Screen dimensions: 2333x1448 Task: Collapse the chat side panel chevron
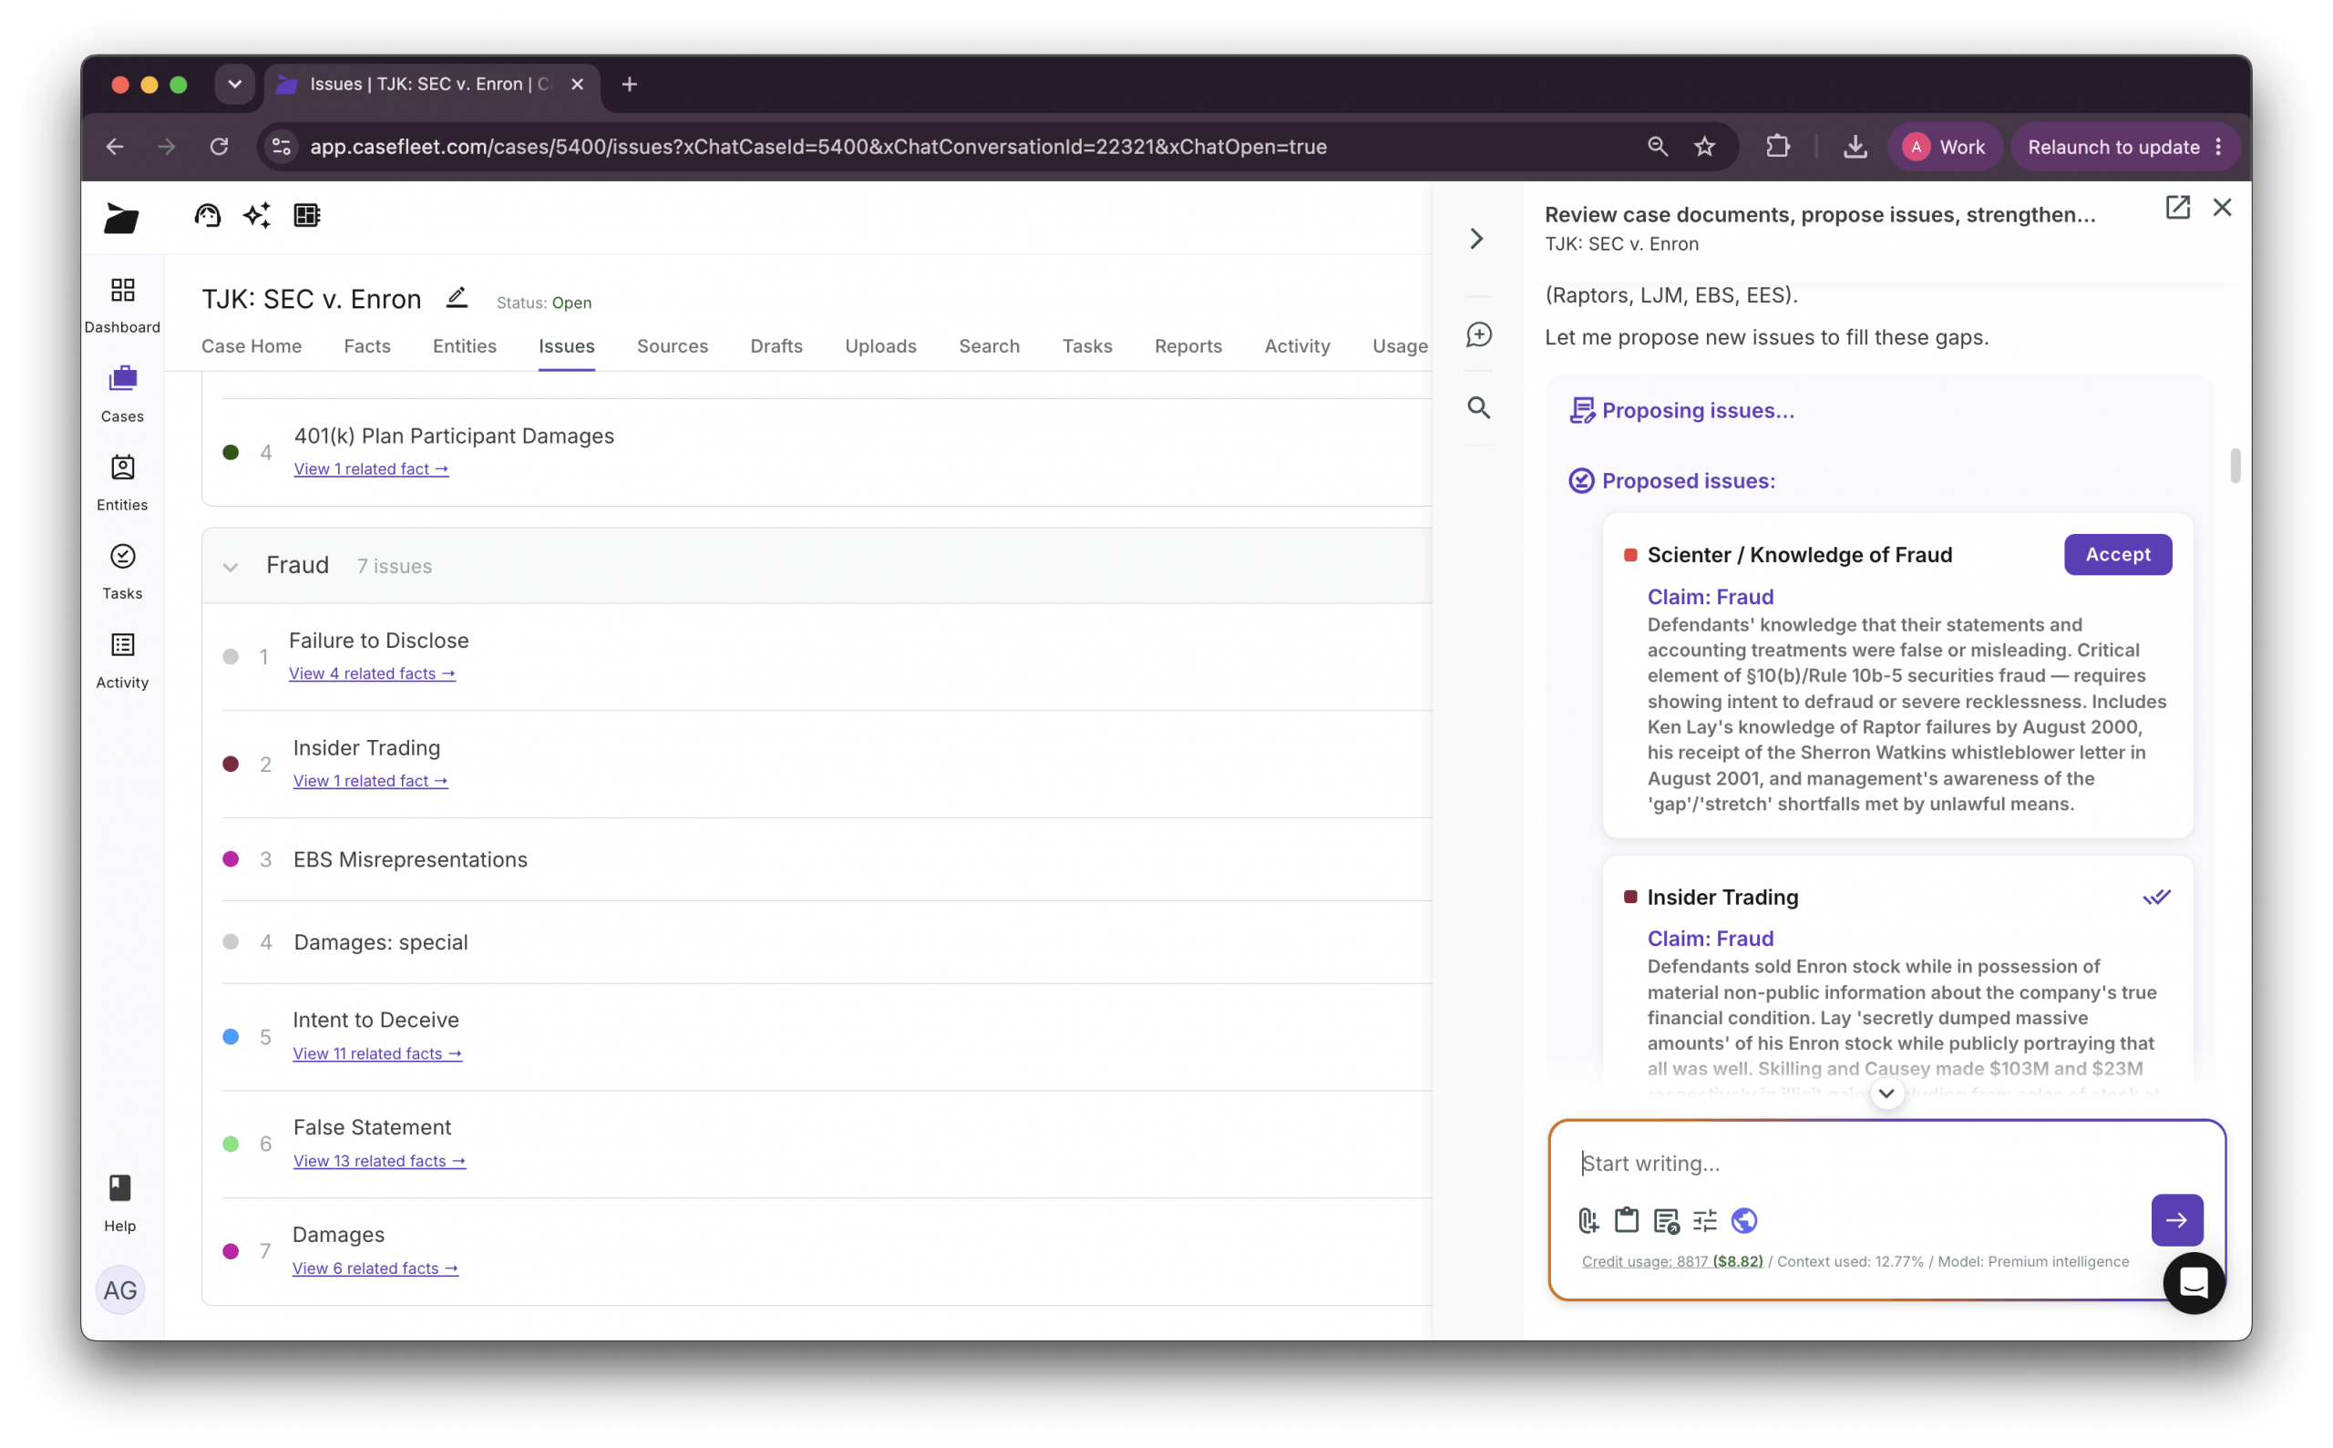tap(1476, 239)
